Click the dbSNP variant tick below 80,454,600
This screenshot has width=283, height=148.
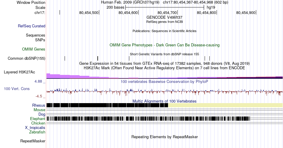coord(129,58)
